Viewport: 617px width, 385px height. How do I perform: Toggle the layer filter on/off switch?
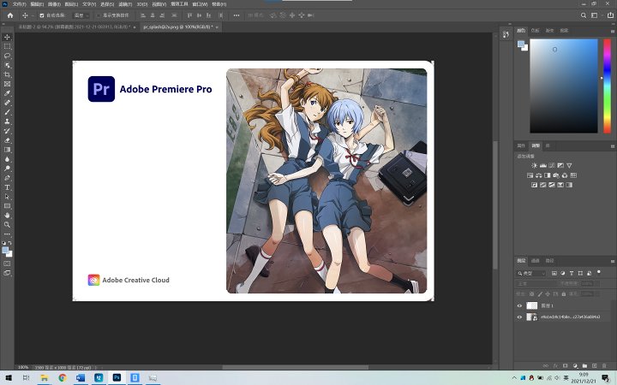click(x=599, y=271)
